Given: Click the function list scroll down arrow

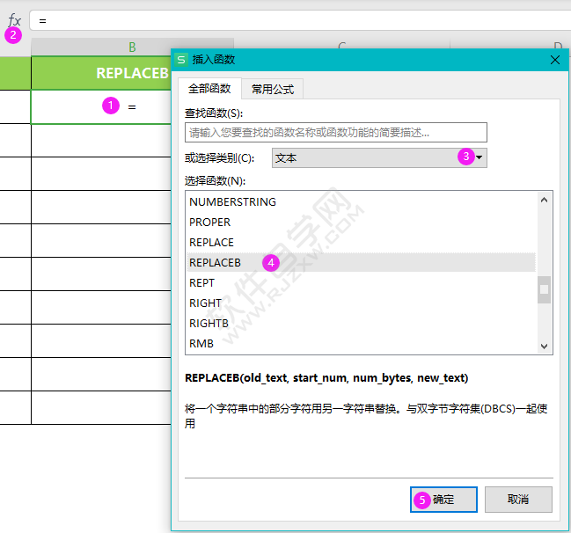Looking at the screenshot, I should 544,347.
